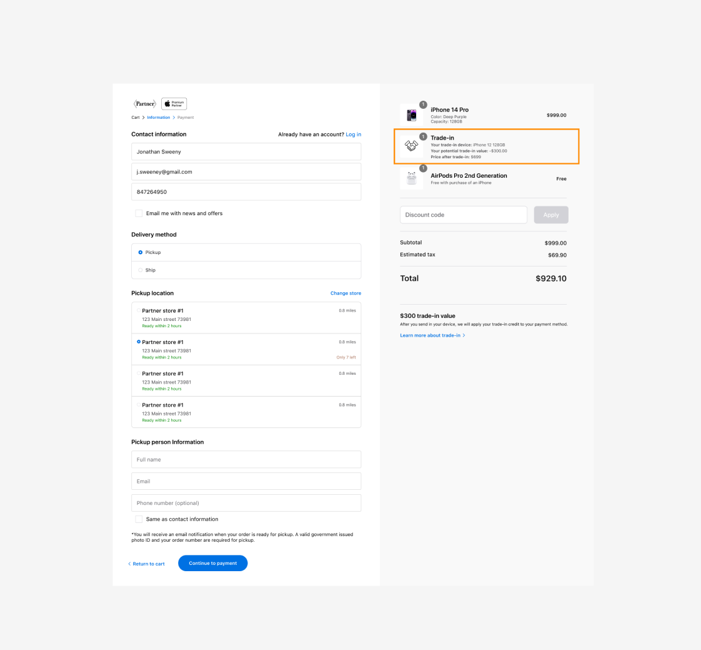Click the pickup Email field
The width and height of the screenshot is (701, 650).
tap(246, 481)
